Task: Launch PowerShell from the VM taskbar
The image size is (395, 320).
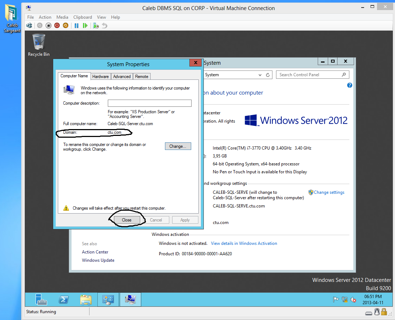Action: coord(64,300)
